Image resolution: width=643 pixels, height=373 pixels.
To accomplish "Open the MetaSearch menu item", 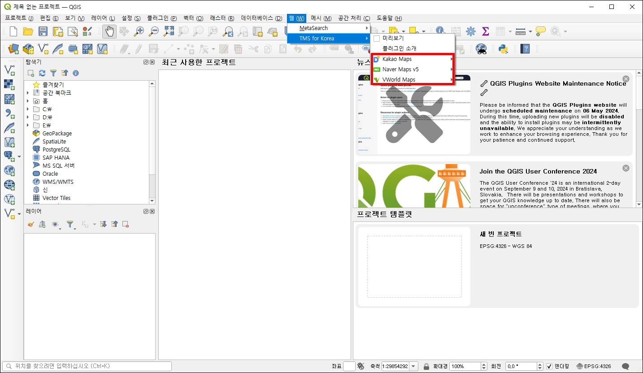I will 328,28.
